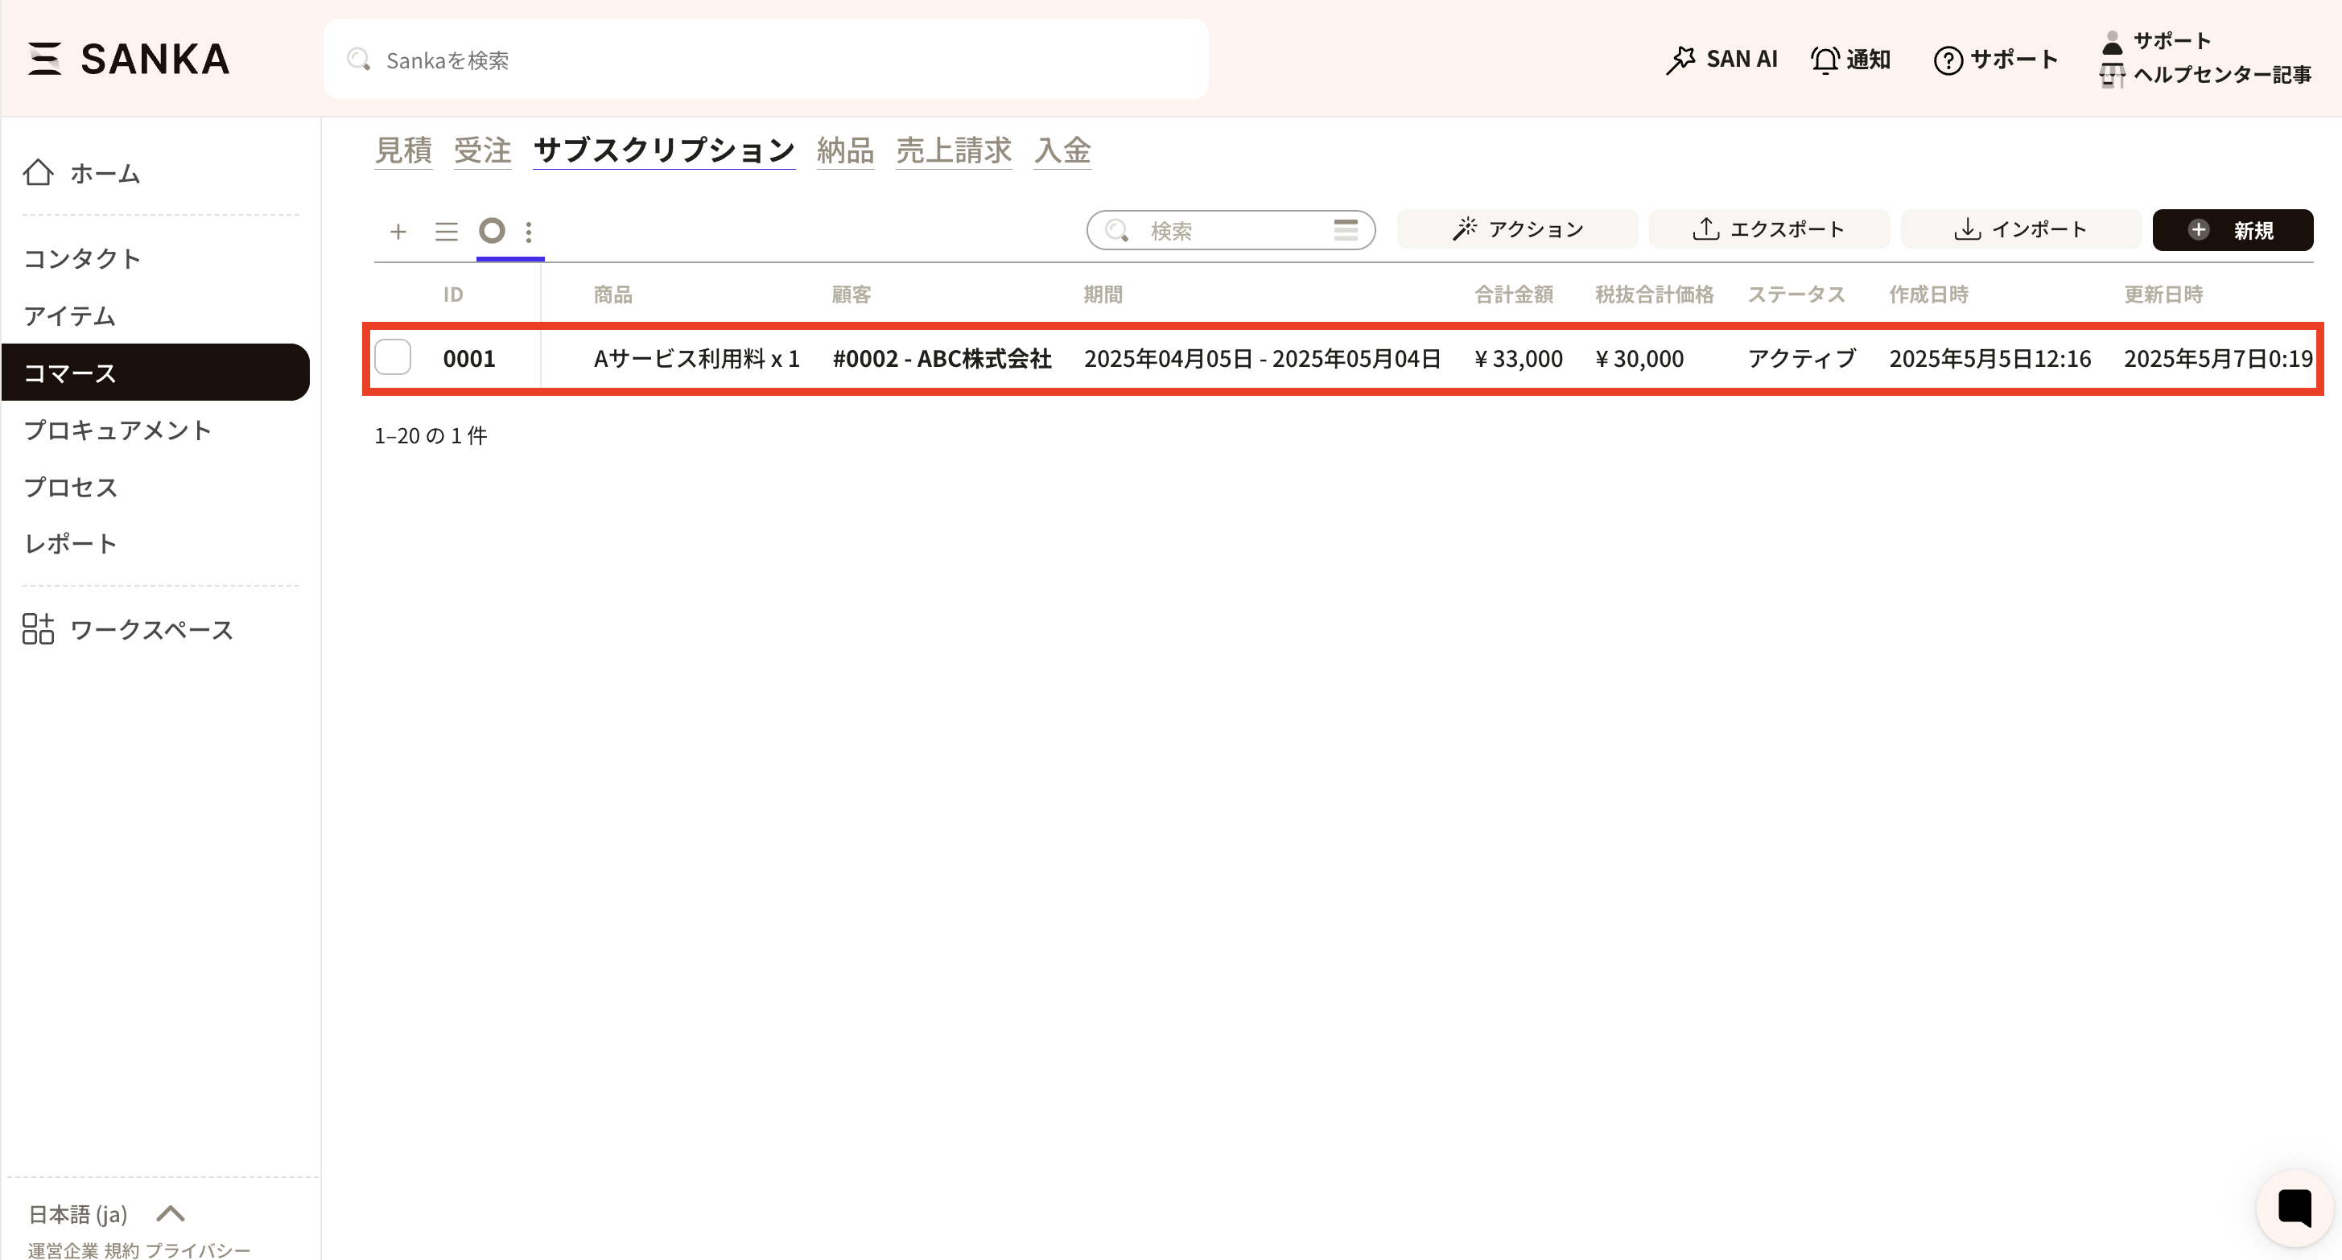2342x1260 pixels.
Task: Check the checkbox for subscription 0001
Action: click(x=393, y=358)
